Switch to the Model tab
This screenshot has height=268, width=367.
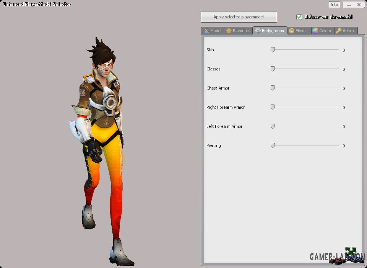tap(213, 31)
